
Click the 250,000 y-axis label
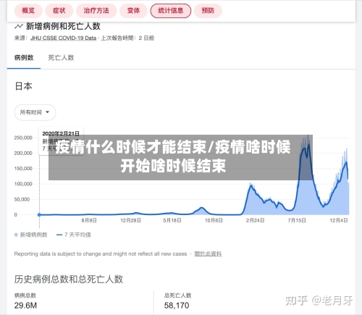point(23,138)
